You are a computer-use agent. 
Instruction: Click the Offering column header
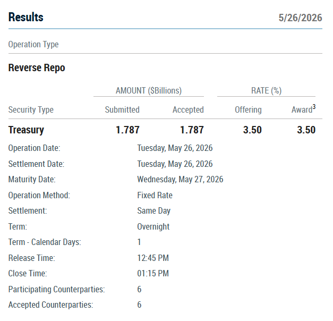248,110
